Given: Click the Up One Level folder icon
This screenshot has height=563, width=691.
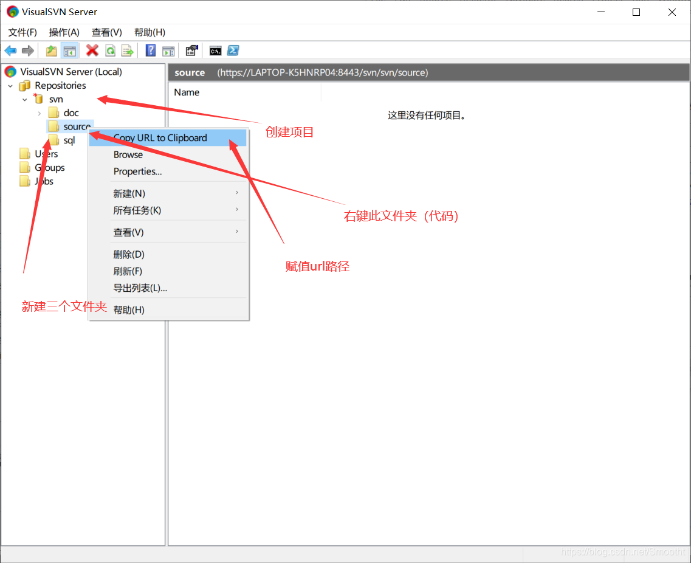Looking at the screenshot, I should (52, 50).
